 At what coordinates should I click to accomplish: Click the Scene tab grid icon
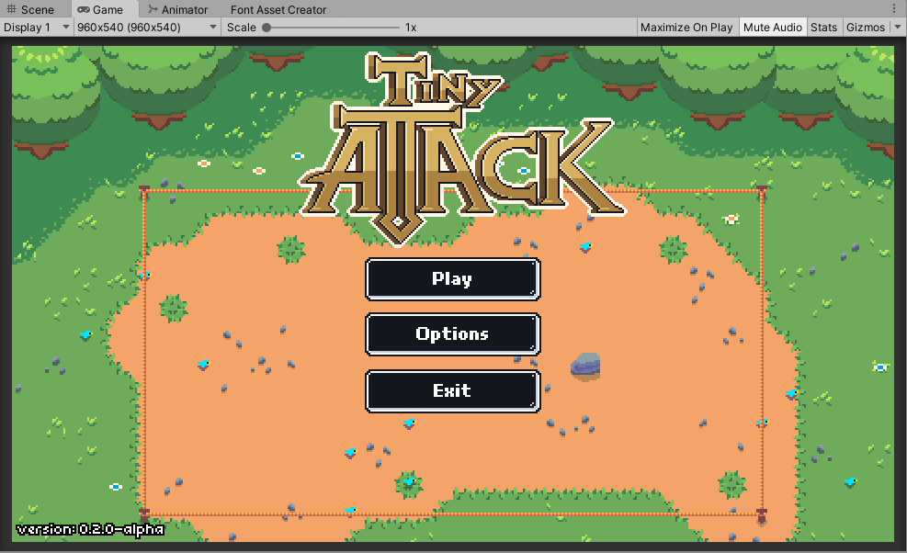(x=12, y=9)
